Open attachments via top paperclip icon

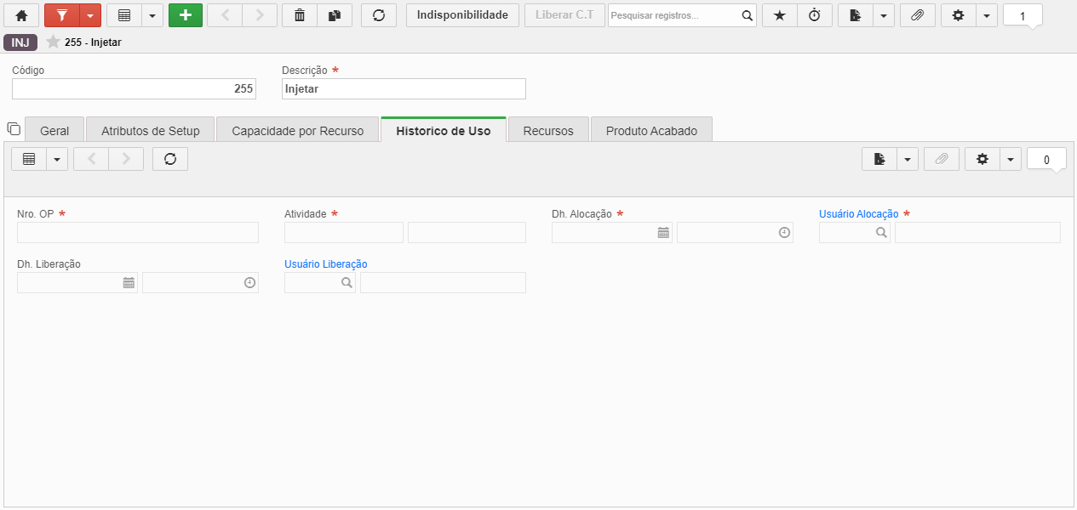pyautogui.click(x=917, y=15)
